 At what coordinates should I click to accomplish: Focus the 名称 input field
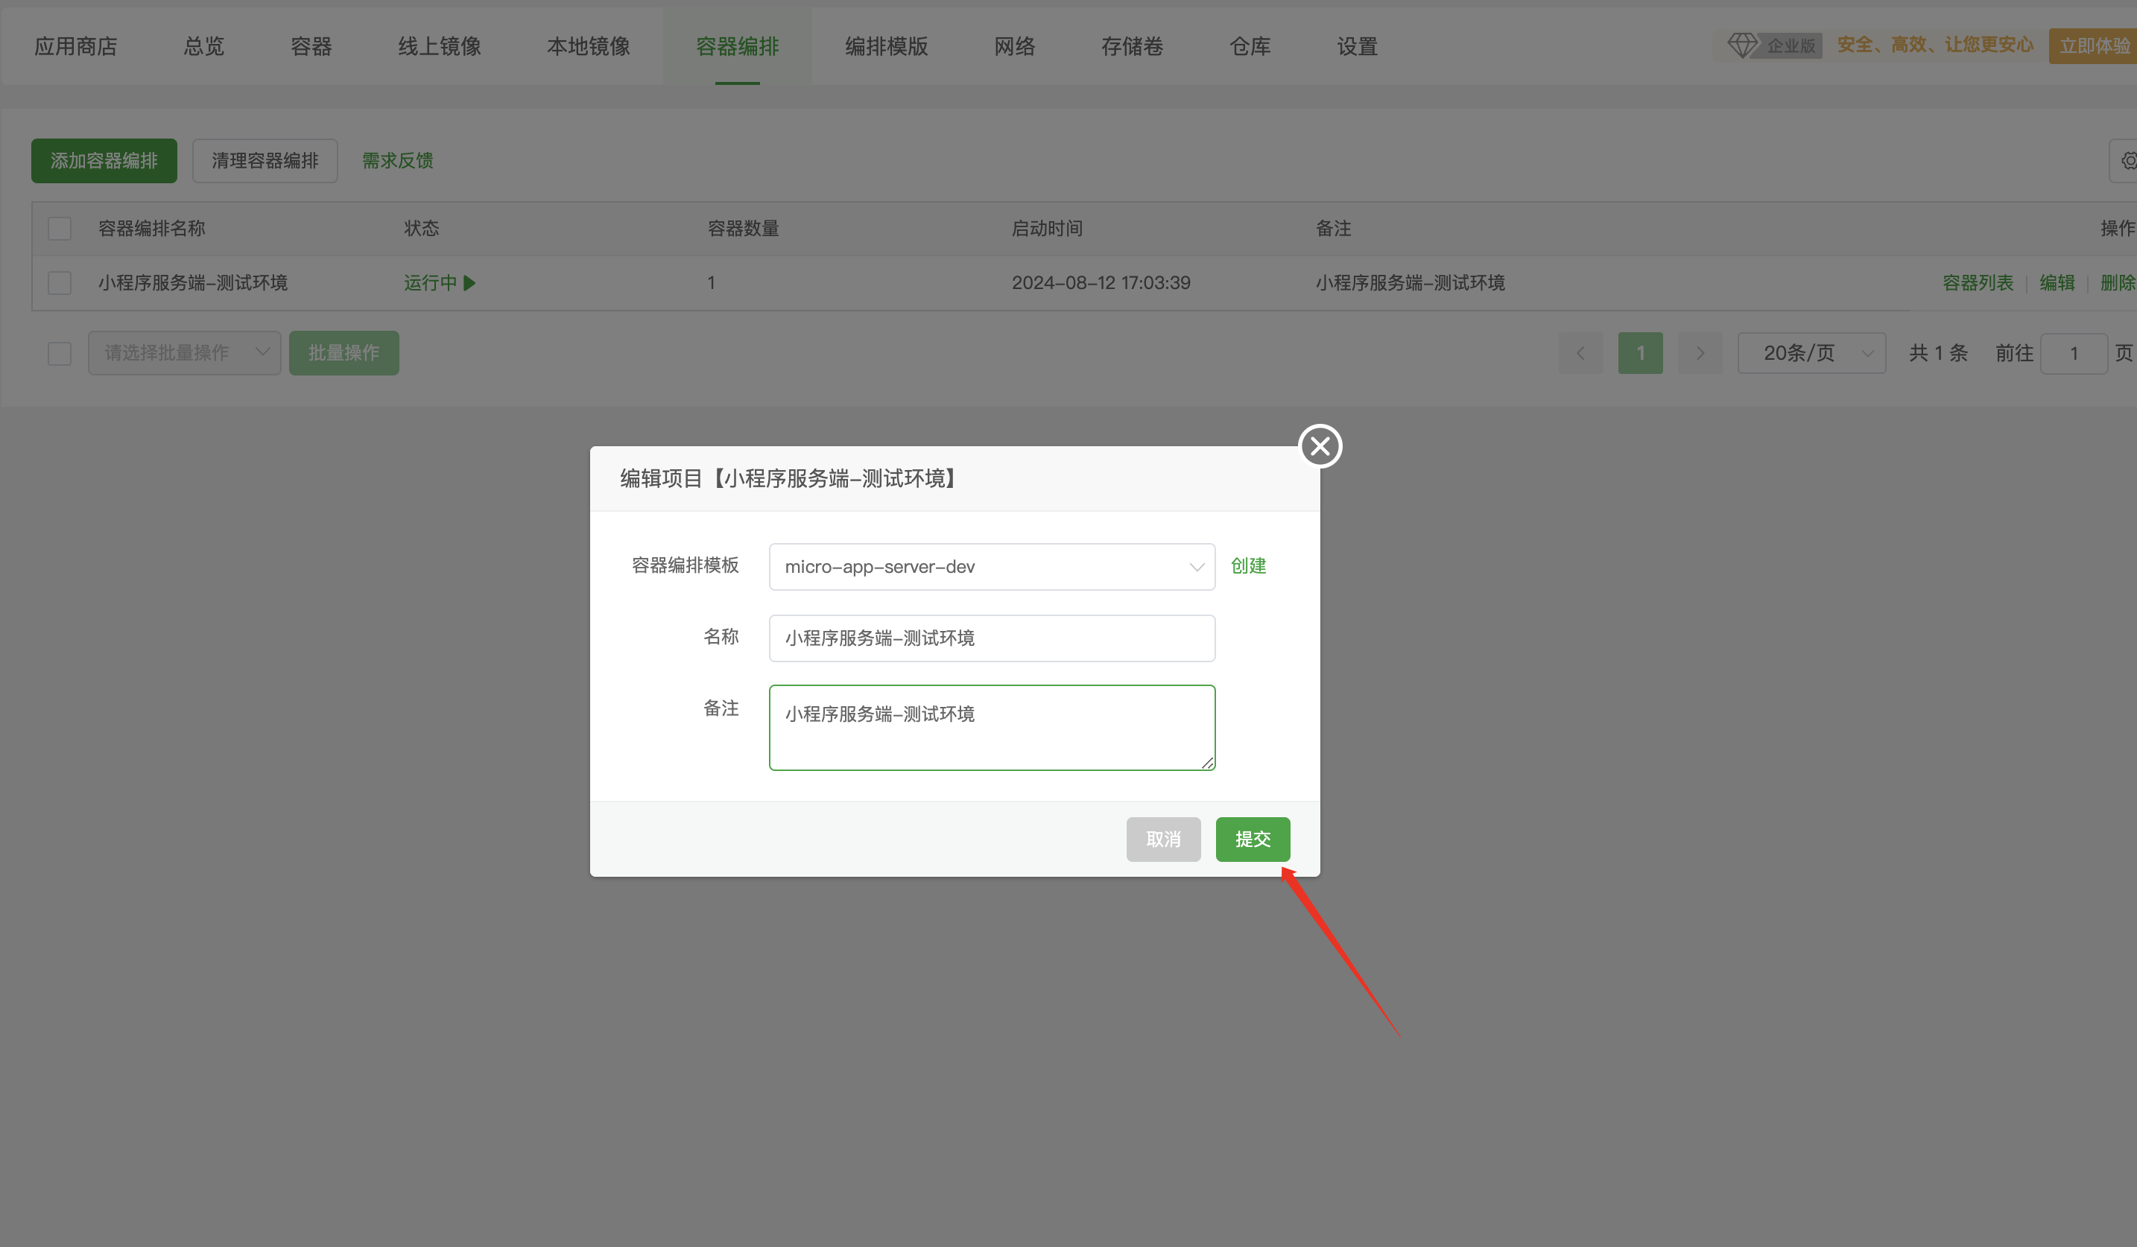[x=991, y=638]
